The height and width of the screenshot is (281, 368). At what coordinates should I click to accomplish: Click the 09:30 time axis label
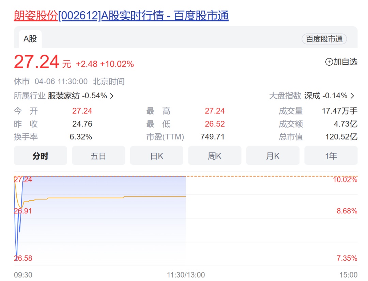pos(23,275)
